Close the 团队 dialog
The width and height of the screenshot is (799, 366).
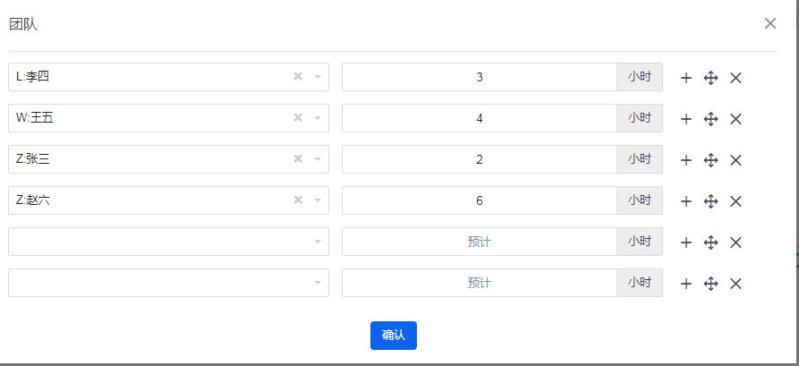(x=770, y=23)
